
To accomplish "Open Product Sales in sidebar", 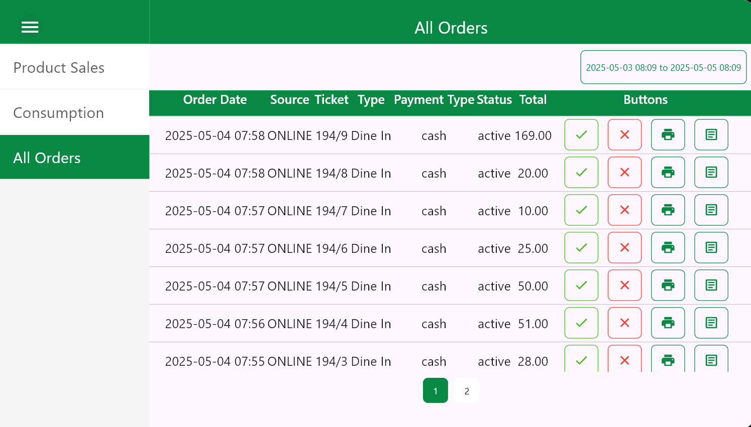I will click(74, 67).
